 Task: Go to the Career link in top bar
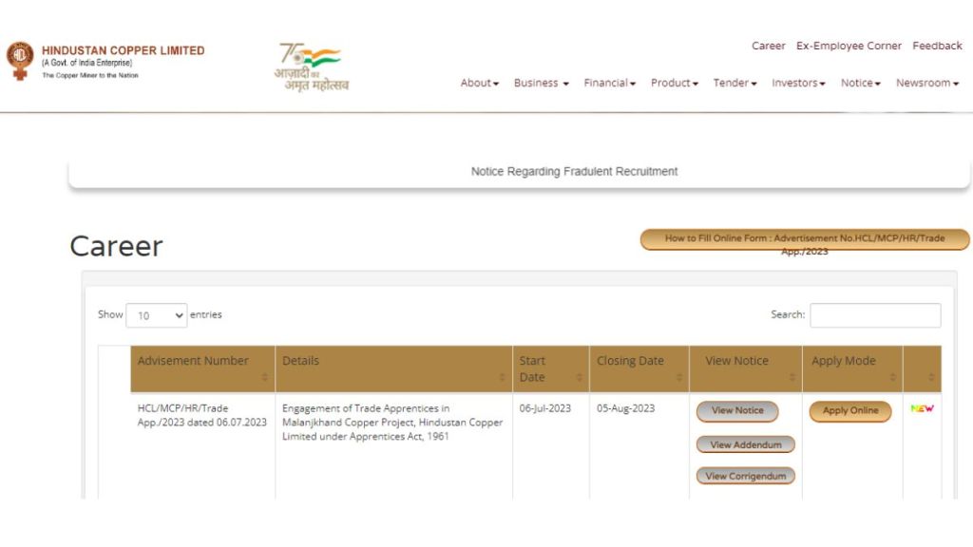coord(768,46)
